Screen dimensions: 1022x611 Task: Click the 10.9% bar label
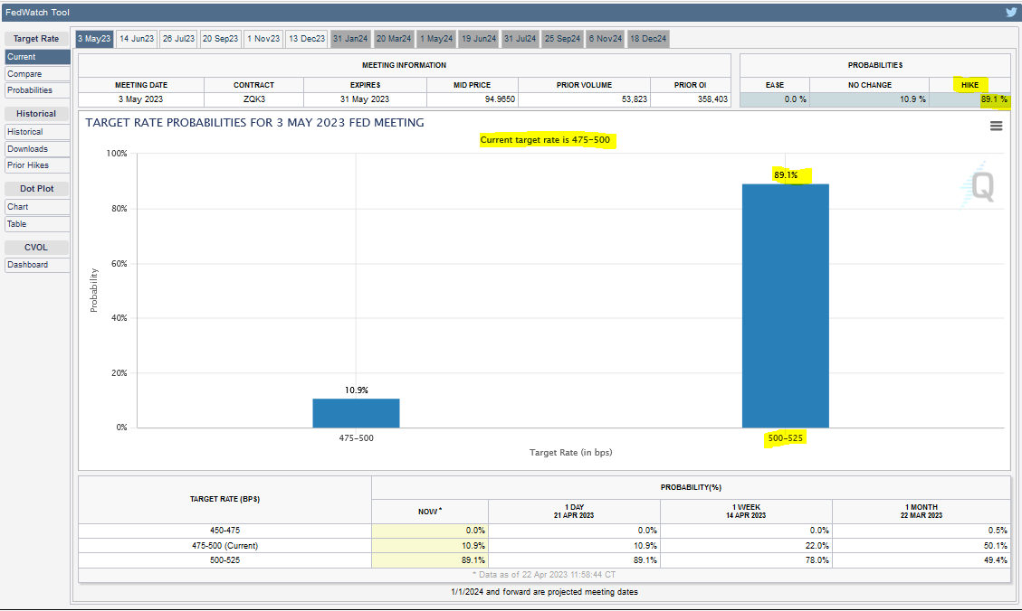pyautogui.click(x=357, y=390)
